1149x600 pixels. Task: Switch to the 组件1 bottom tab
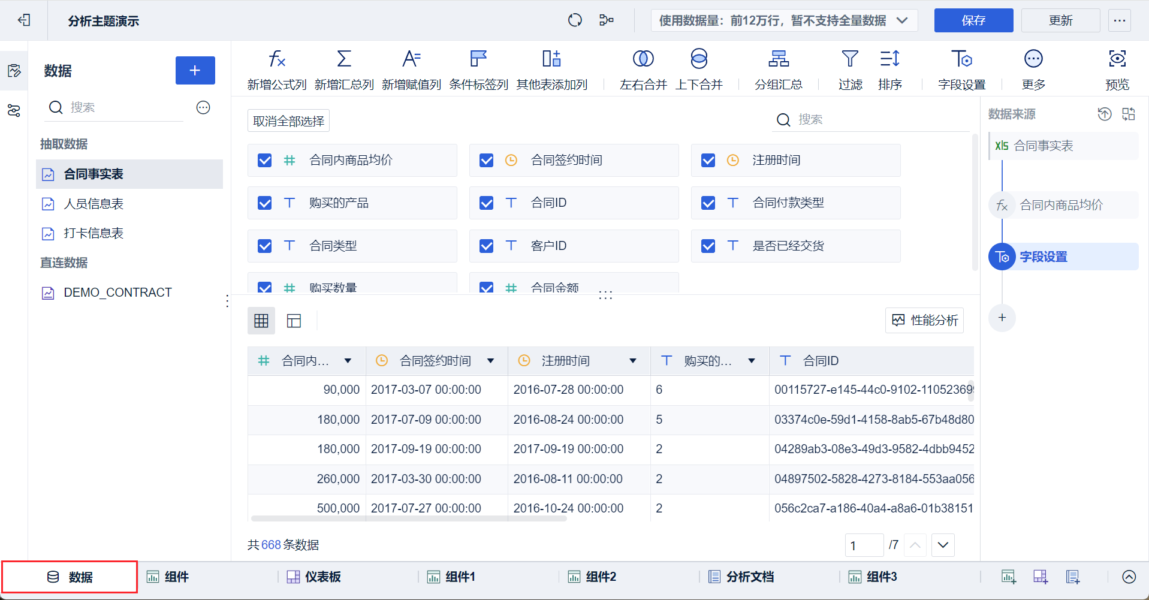pyautogui.click(x=451, y=577)
